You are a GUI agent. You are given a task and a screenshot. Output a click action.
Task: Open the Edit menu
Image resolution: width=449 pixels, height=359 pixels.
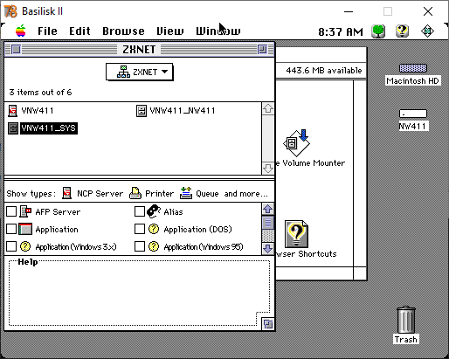pyautogui.click(x=79, y=31)
